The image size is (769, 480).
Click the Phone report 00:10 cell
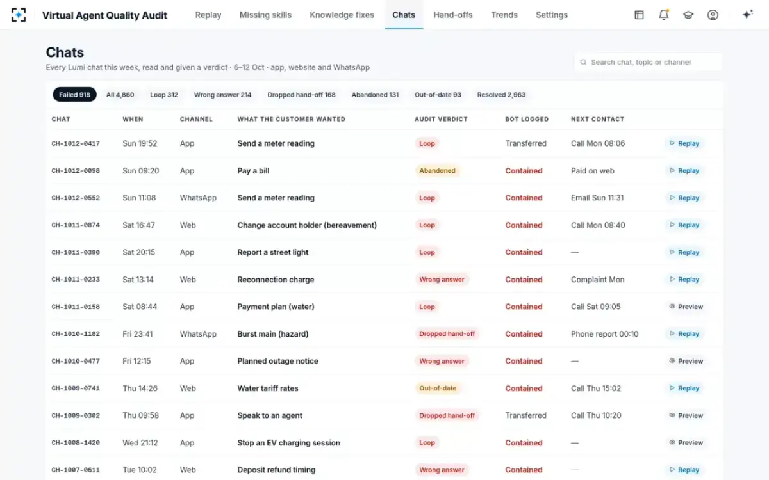tap(604, 334)
